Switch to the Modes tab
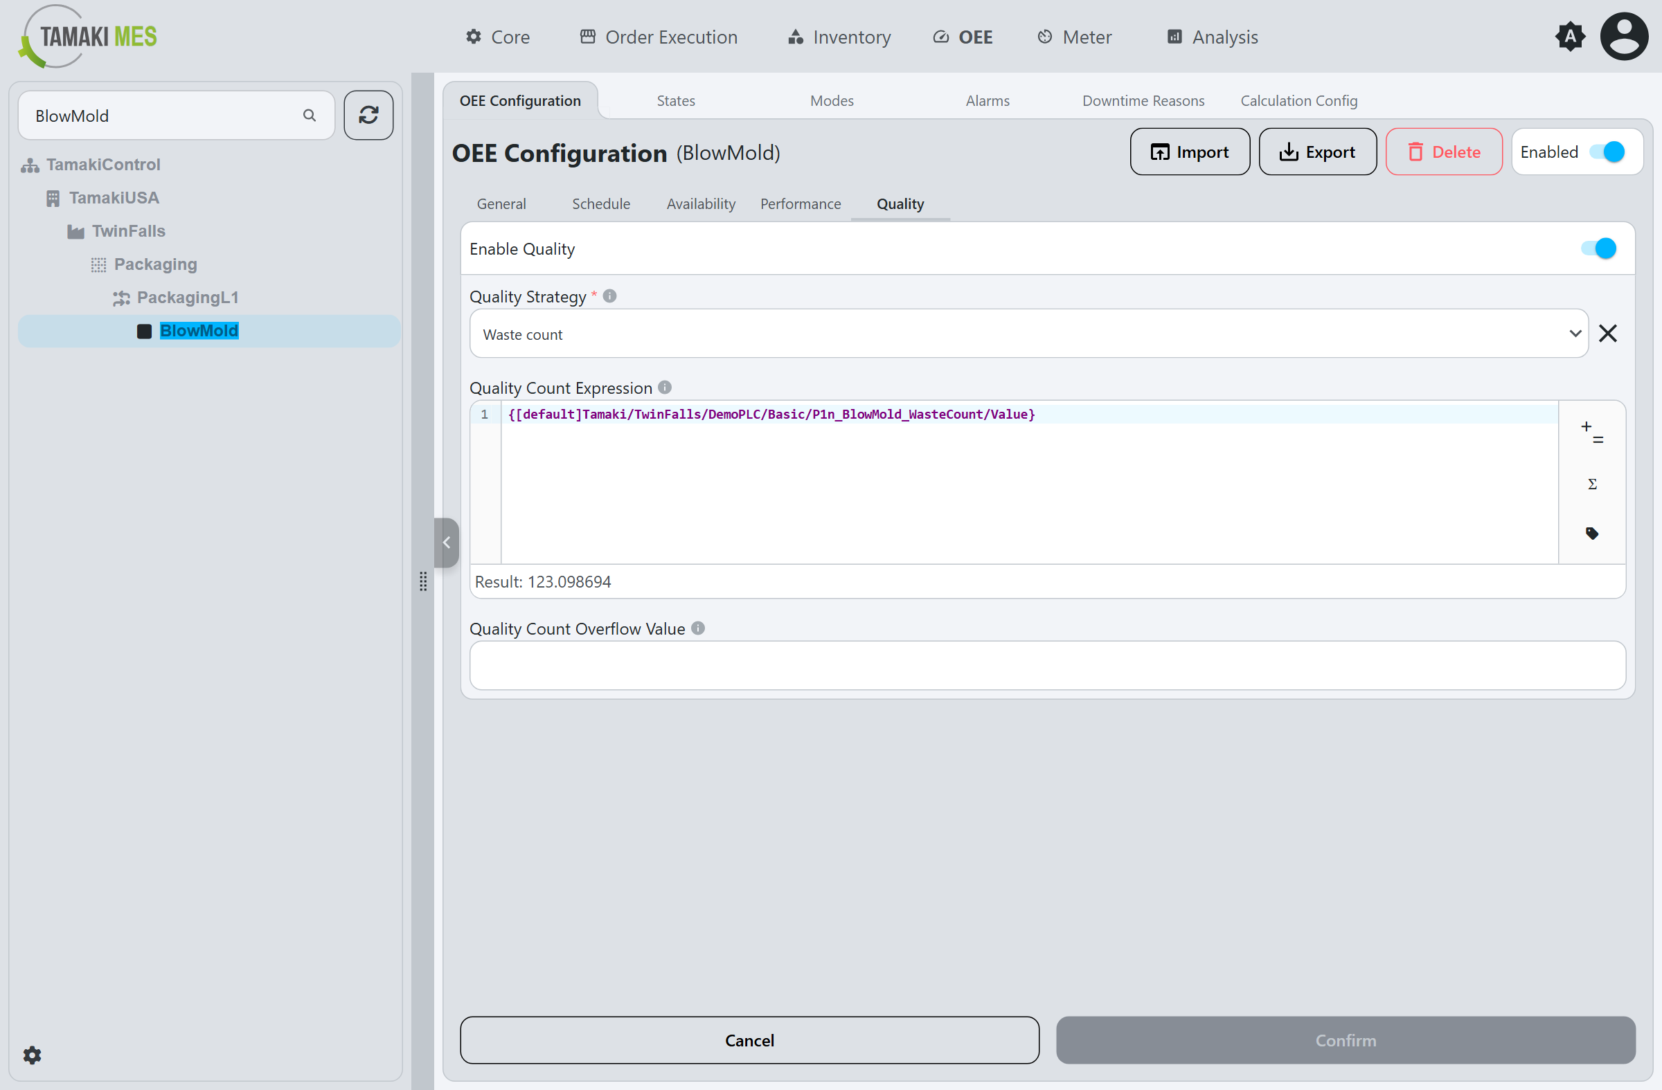This screenshot has height=1090, width=1662. [832, 100]
